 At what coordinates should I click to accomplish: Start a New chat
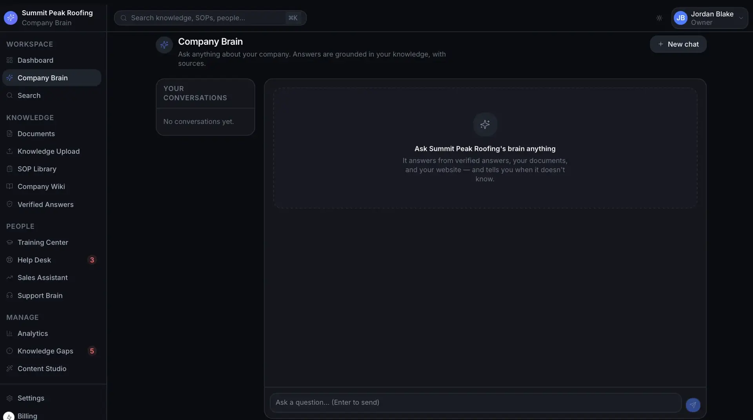pyautogui.click(x=678, y=44)
